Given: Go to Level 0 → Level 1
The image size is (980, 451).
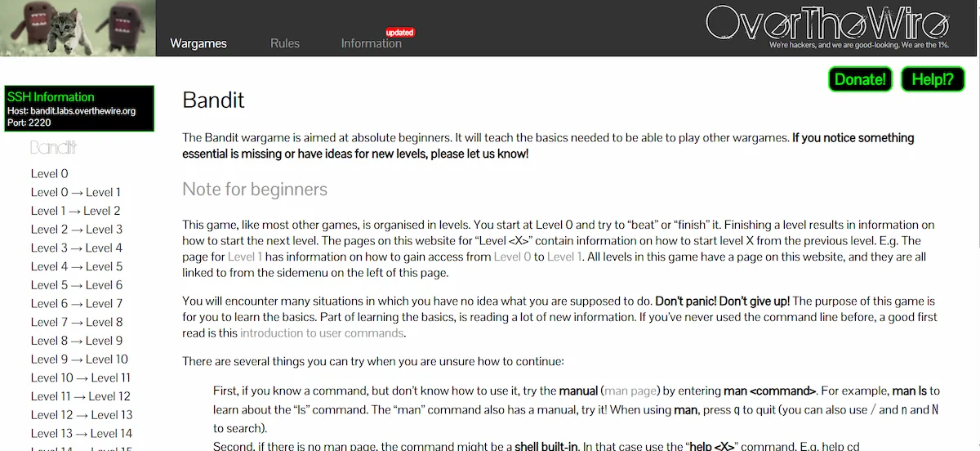Looking at the screenshot, I should click(76, 192).
